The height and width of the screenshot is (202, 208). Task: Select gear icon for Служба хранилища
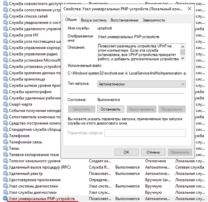point(5,79)
